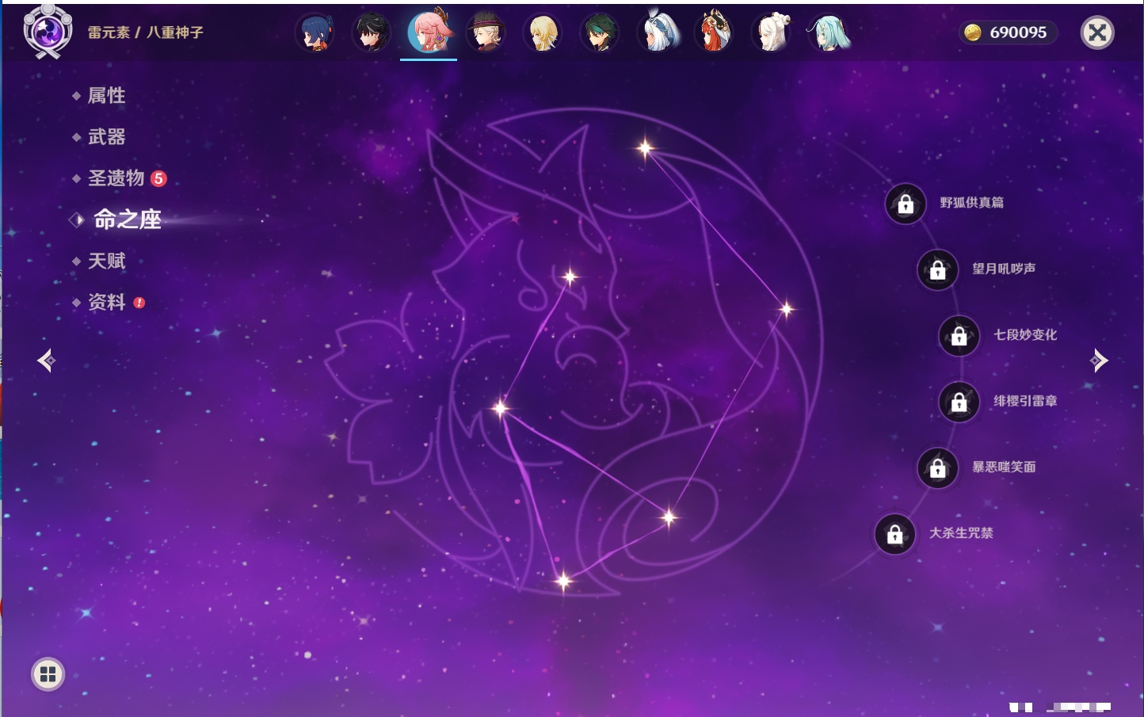Select Xiangling's dark blue-haired portrait
Viewport: 1144px width, 717px height.
coord(315,33)
